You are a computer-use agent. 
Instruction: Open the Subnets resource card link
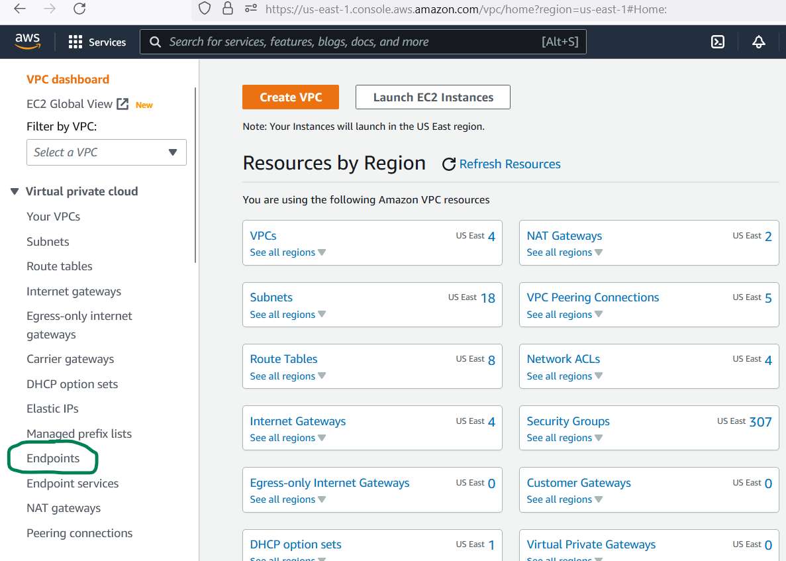[x=271, y=297]
